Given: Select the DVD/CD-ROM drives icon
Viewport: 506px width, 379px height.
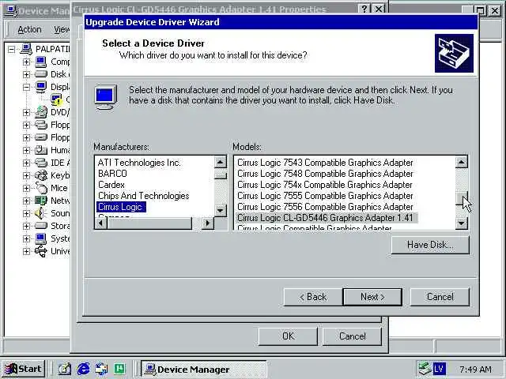Looking at the screenshot, I should point(41,112).
